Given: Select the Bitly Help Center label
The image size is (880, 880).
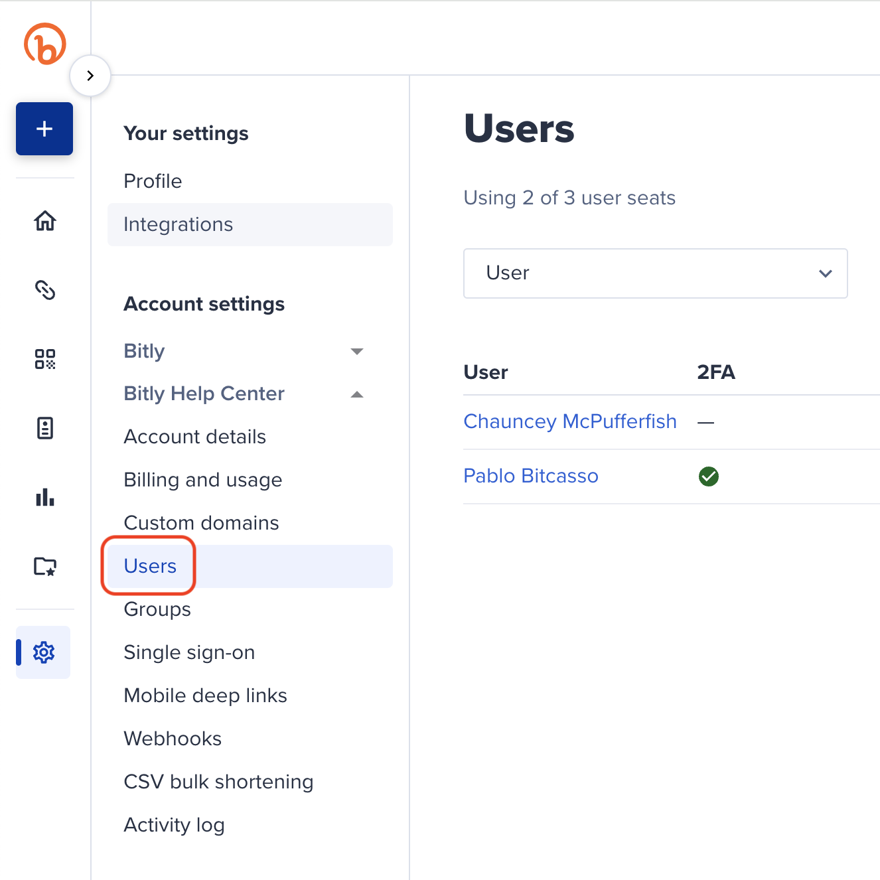Looking at the screenshot, I should pos(204,394).
